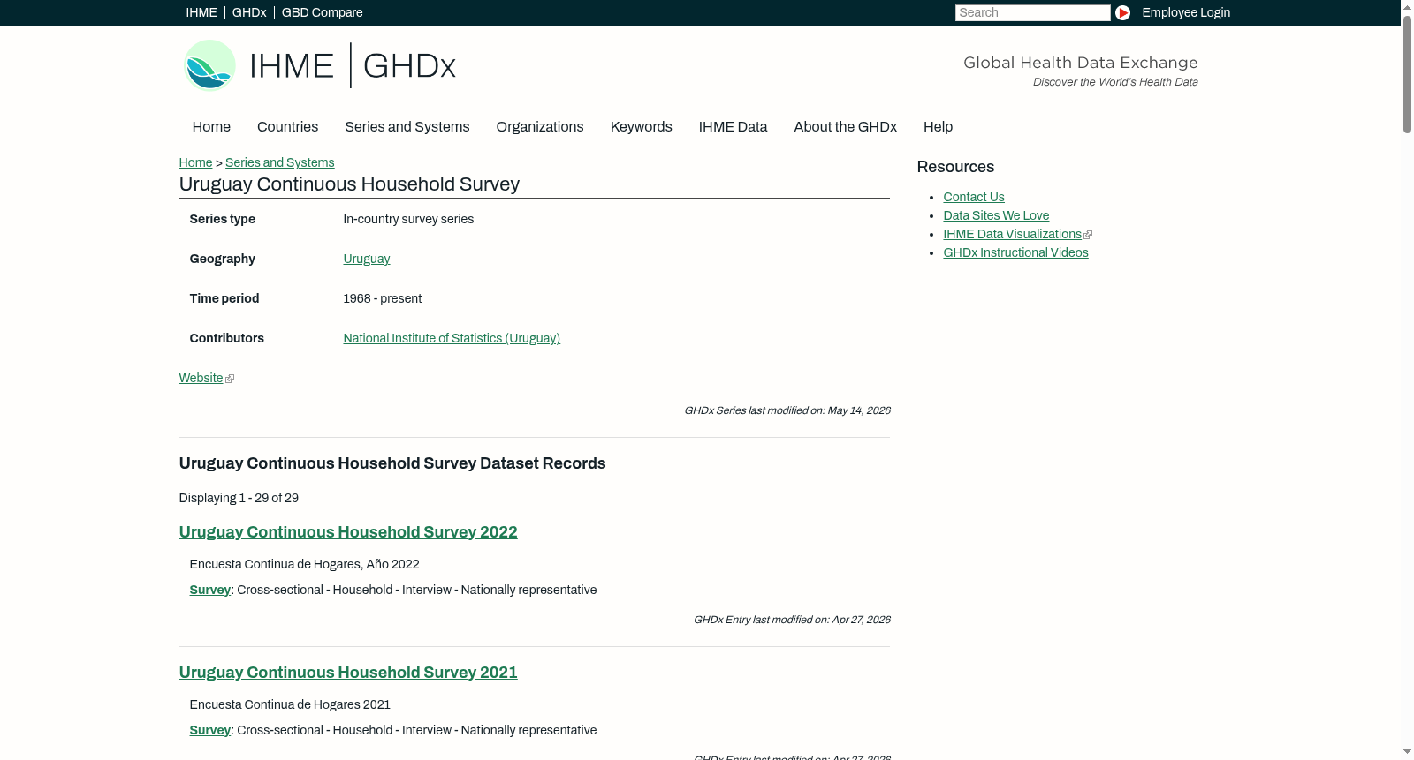Screen dimensions: 1414x760
Task: Click the 'Encuesta Continua de Hogares 2021' text
Action: coord(290,704)
